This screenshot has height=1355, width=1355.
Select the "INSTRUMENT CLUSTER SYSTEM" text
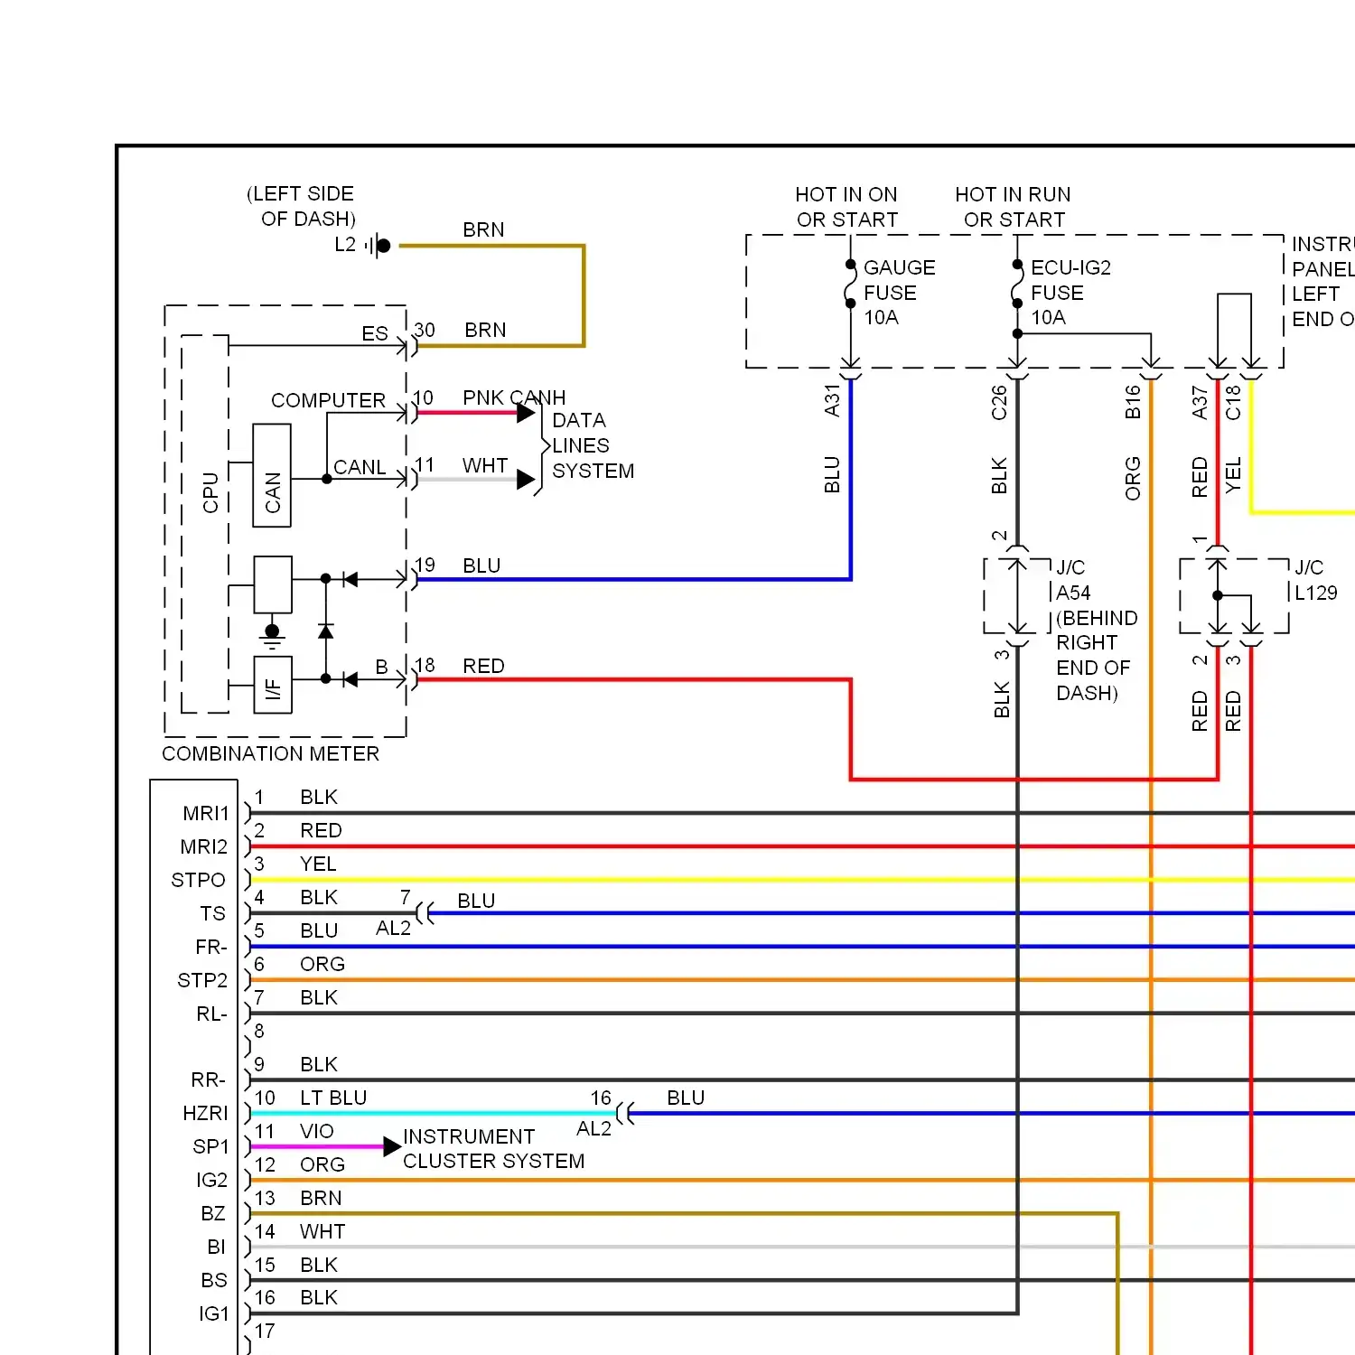click(x=493, y=1149)
